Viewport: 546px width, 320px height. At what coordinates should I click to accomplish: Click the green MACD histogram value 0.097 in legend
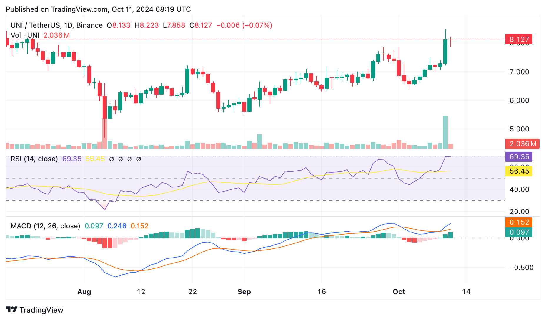[94, 226]
